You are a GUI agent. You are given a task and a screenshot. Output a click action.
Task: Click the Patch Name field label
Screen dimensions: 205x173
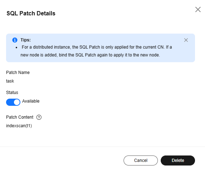(18, 73)
